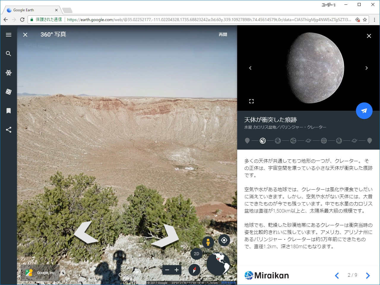This screenshot has width=380, height=285.
Task: Go to the previous story page arrow
Action: 337,275
